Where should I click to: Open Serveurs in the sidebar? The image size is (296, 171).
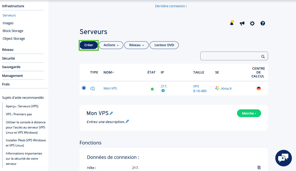point(9,15)
